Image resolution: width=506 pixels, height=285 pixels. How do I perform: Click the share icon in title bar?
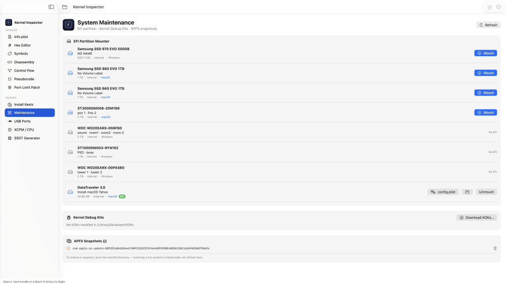coord(489,7)
